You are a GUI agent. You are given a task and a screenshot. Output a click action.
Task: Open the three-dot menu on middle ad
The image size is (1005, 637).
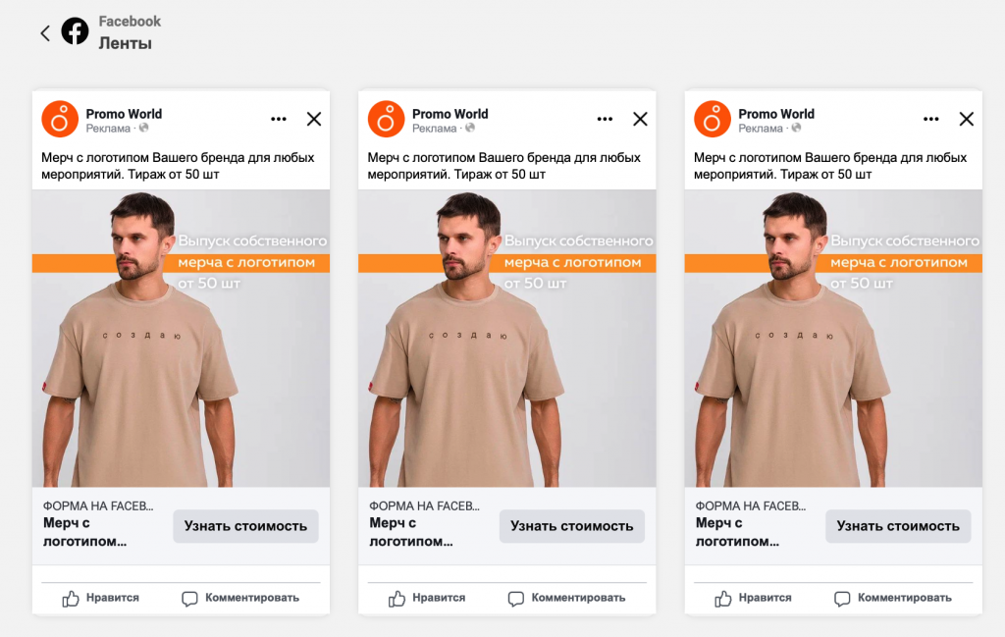point(605,119)
